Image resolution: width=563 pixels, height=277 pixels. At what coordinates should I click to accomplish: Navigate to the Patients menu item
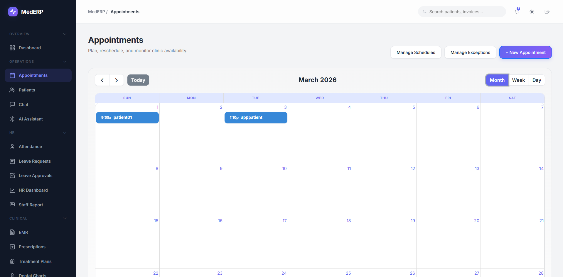click(x=27, y=90)
